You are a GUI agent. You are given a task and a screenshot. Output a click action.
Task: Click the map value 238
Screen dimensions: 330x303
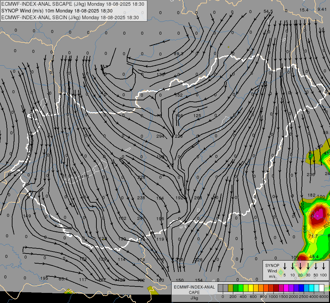(x=141, y=198)
